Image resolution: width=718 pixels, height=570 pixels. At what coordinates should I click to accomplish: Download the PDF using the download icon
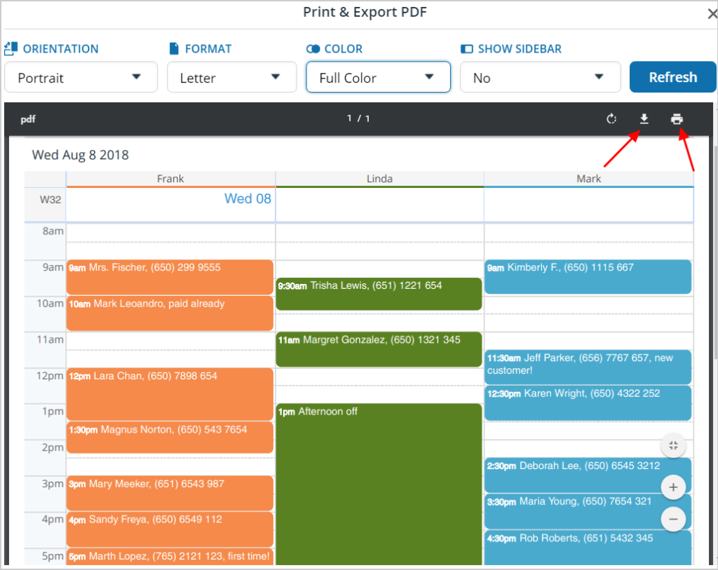click(644, 118)
